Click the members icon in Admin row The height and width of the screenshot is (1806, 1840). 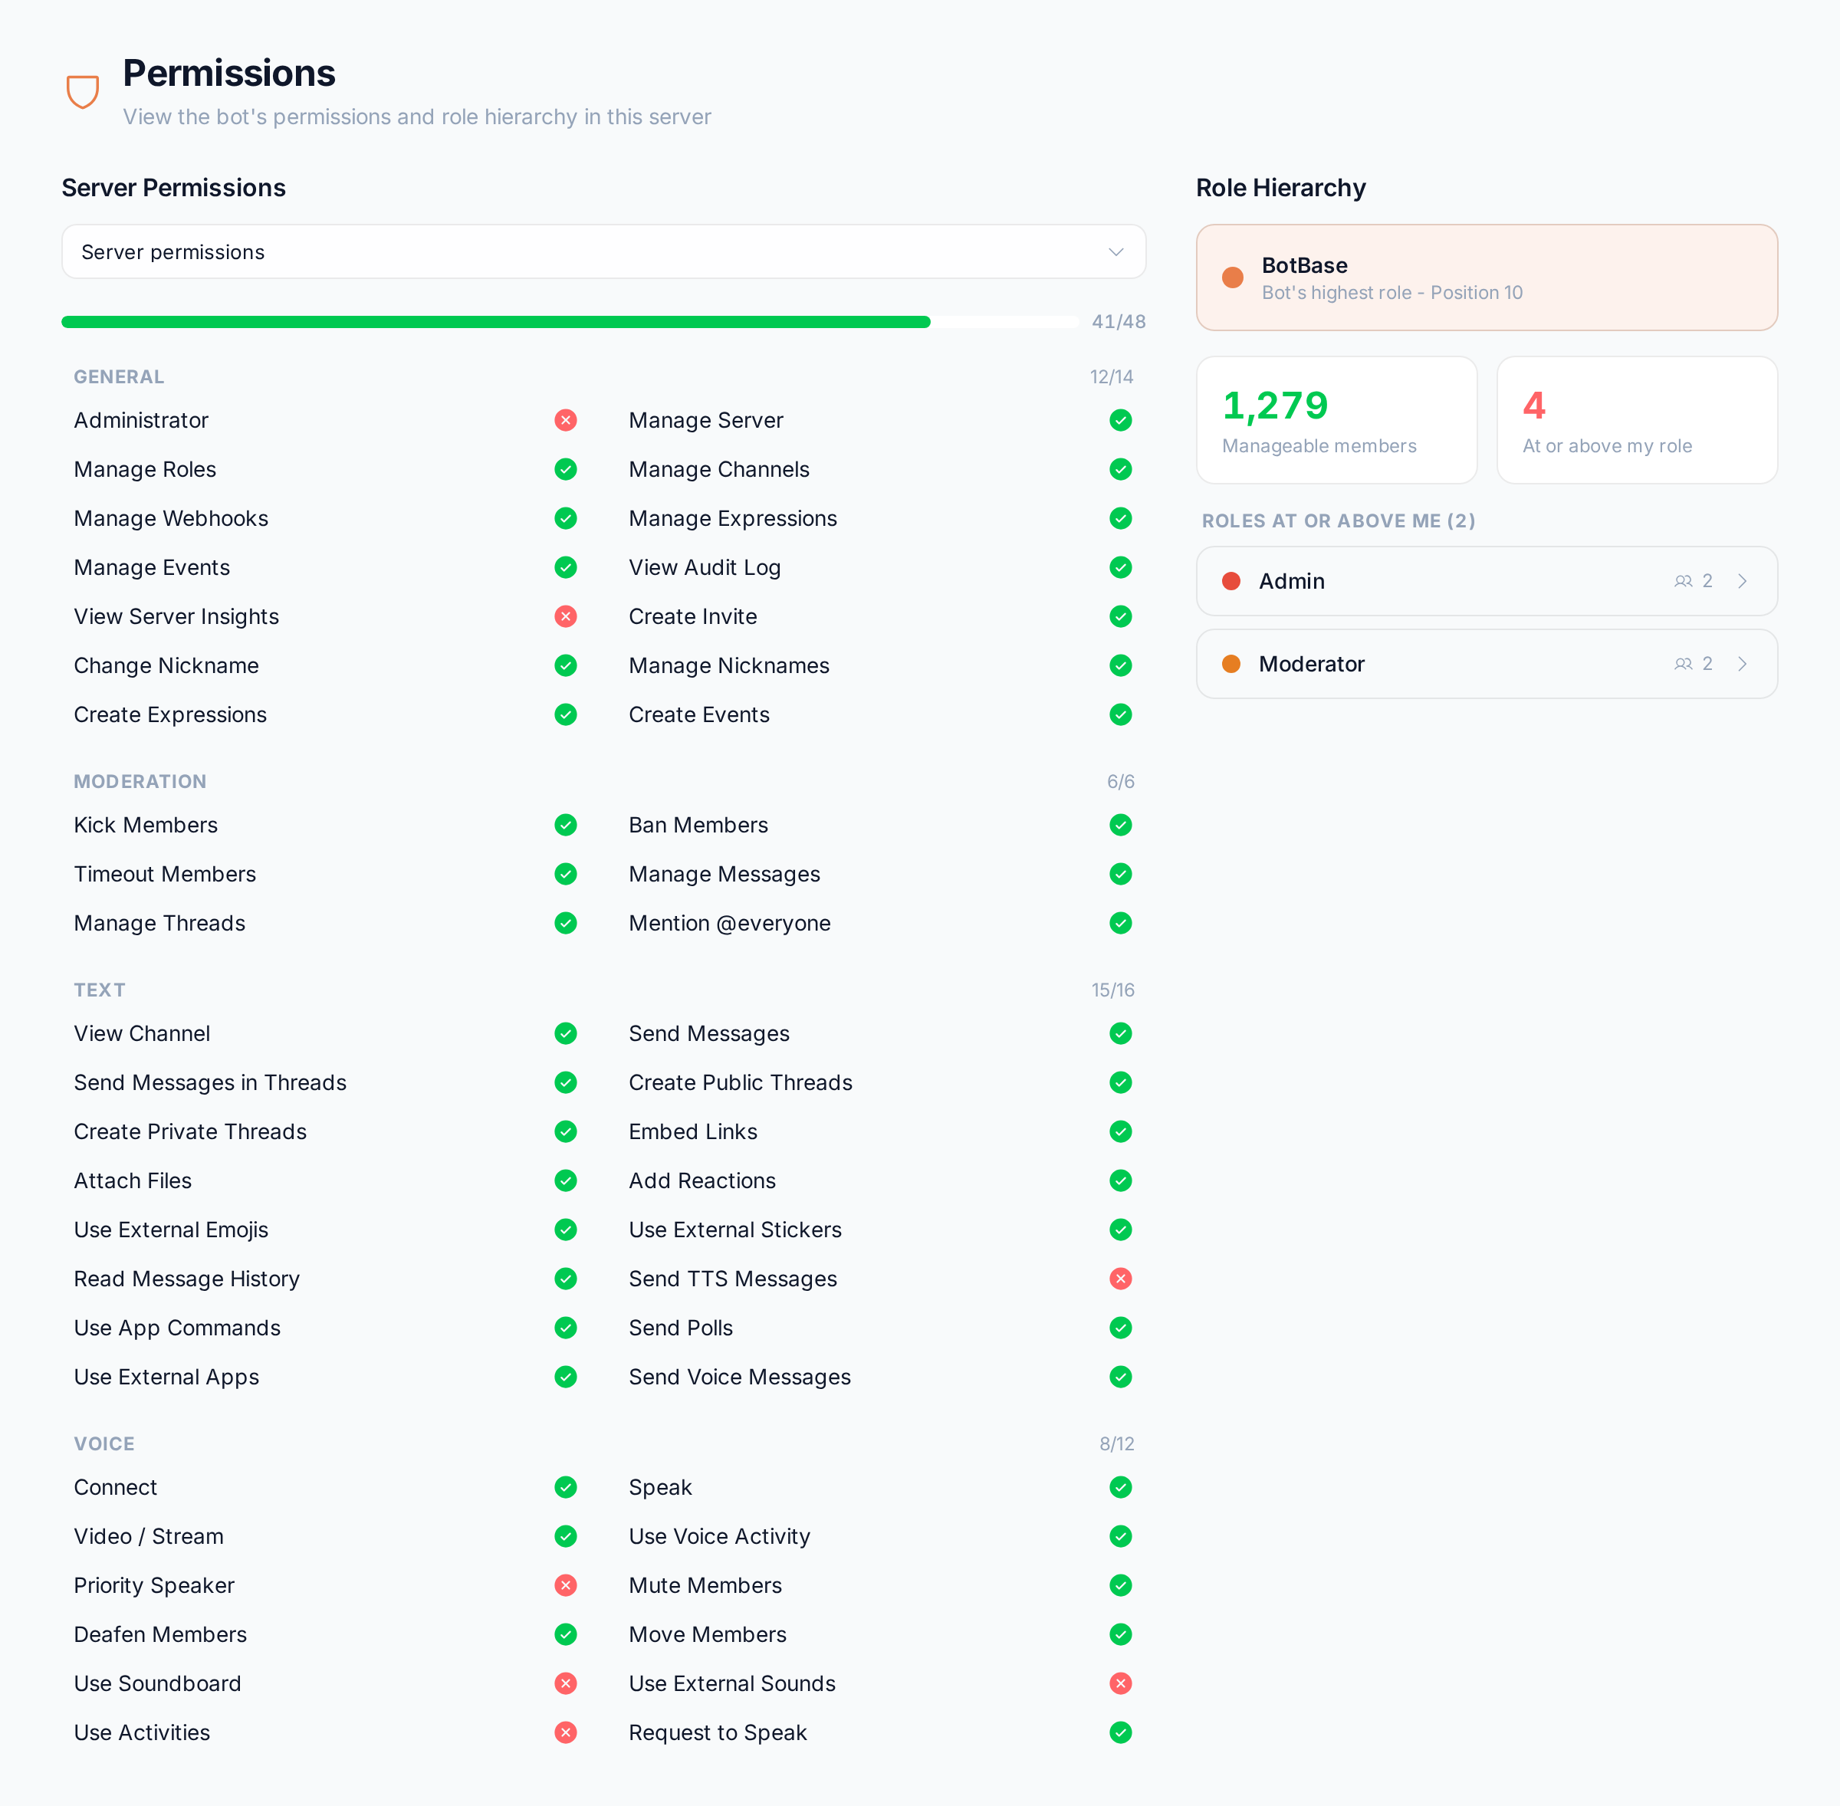pos(1683,582)
